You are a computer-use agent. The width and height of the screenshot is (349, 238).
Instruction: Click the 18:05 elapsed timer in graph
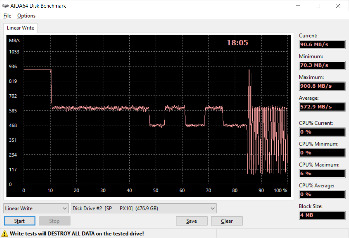[x=237, y=43]
